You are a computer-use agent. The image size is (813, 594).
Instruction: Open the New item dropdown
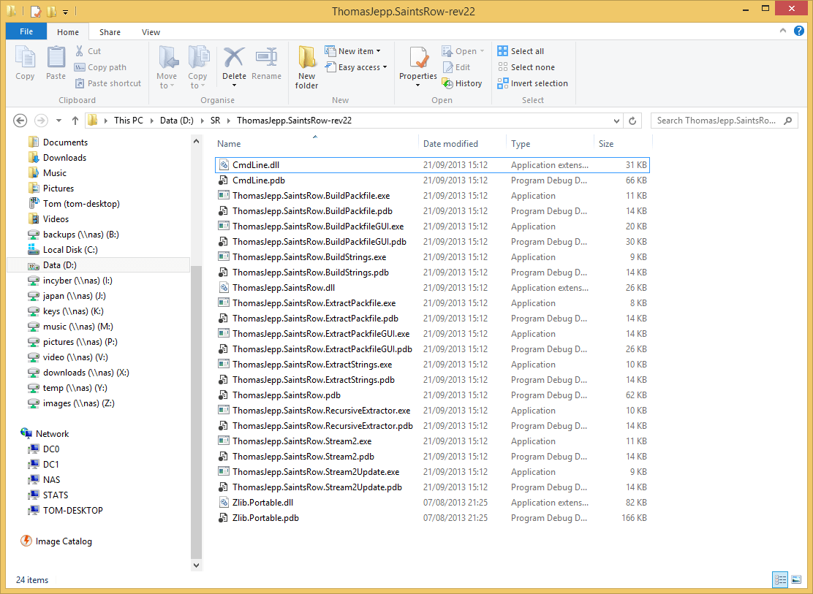click(355, 50)
